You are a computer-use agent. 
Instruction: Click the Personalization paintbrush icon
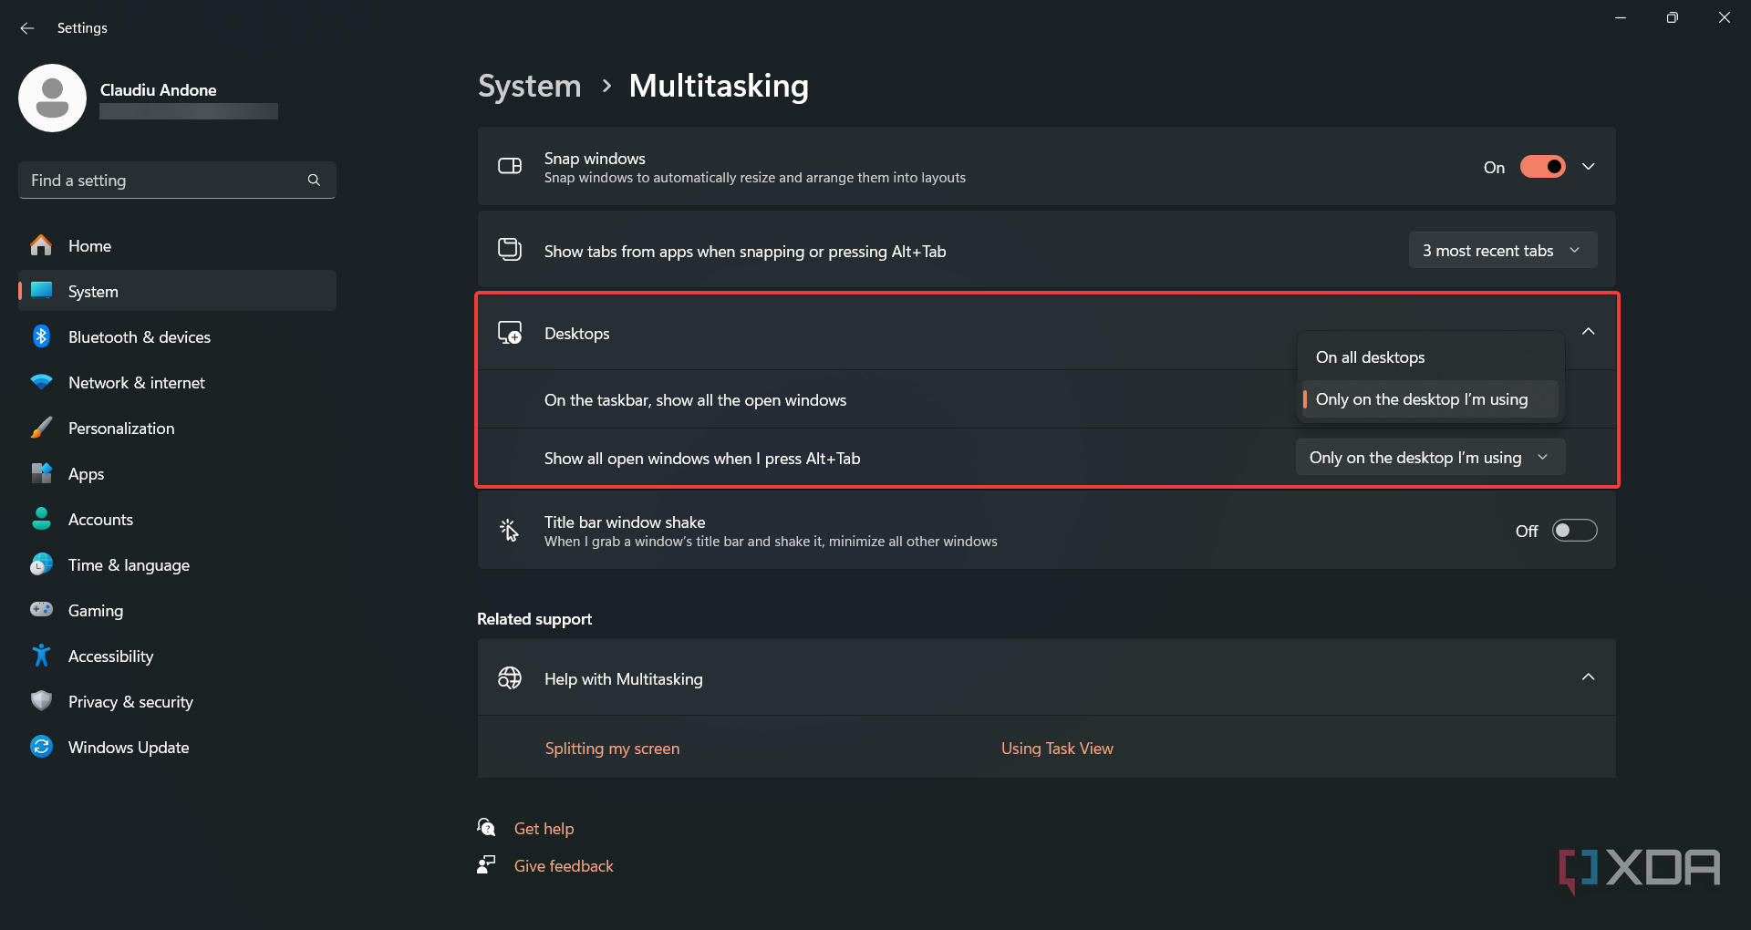click(41, 428)
